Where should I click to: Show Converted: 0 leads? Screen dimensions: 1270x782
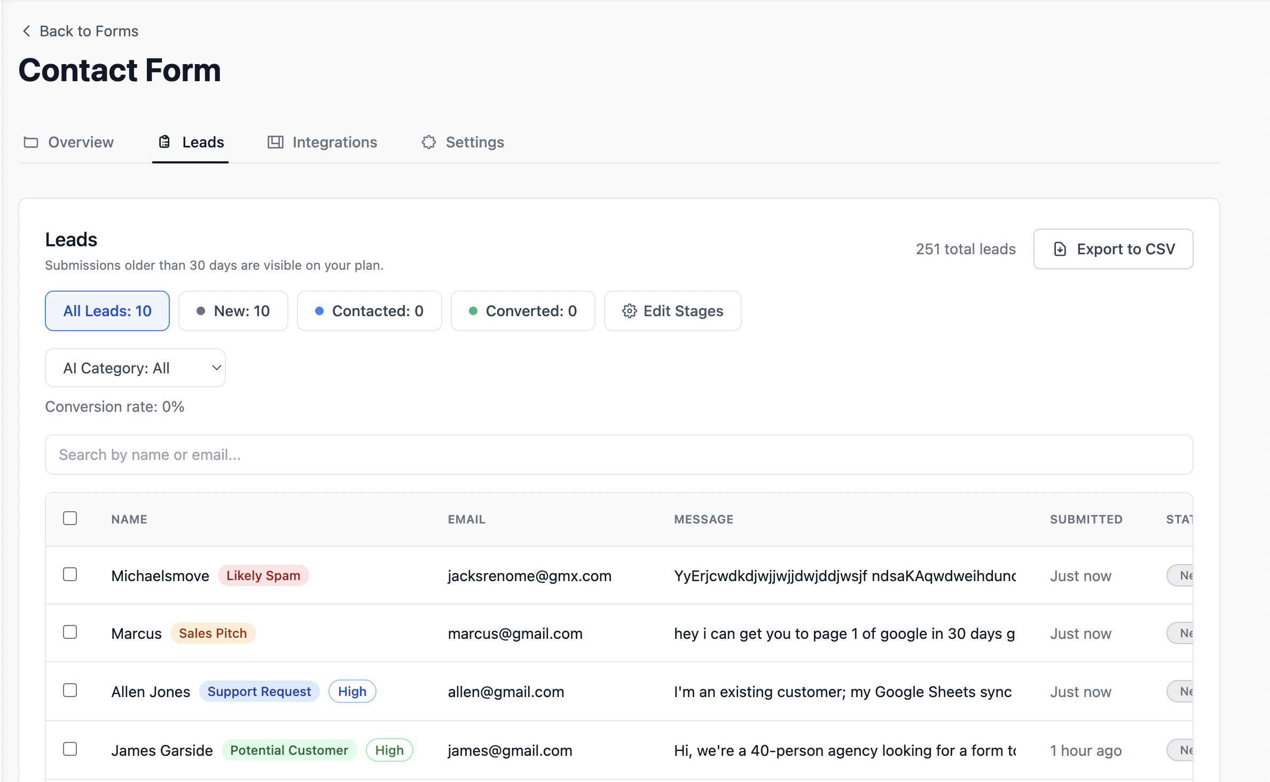(523, 311)
